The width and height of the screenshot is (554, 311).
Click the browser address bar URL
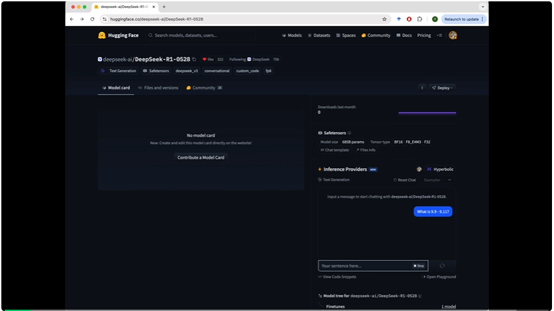tap(157, 19)
